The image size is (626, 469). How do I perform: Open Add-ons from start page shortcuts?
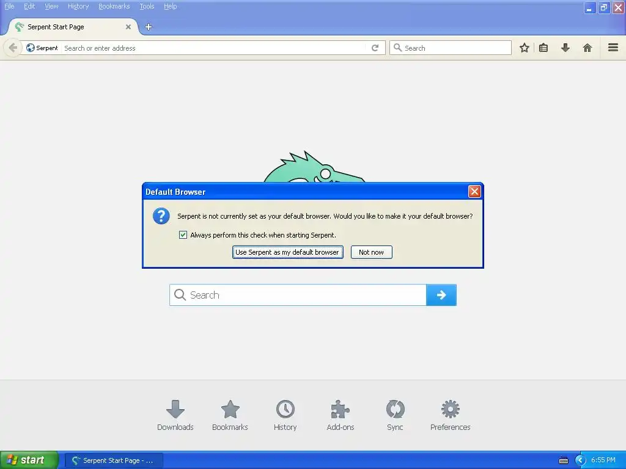[340, 415]
